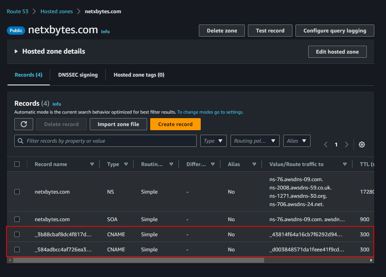Open table preferences gear icon
386x277 pixels.
(361, 145)
